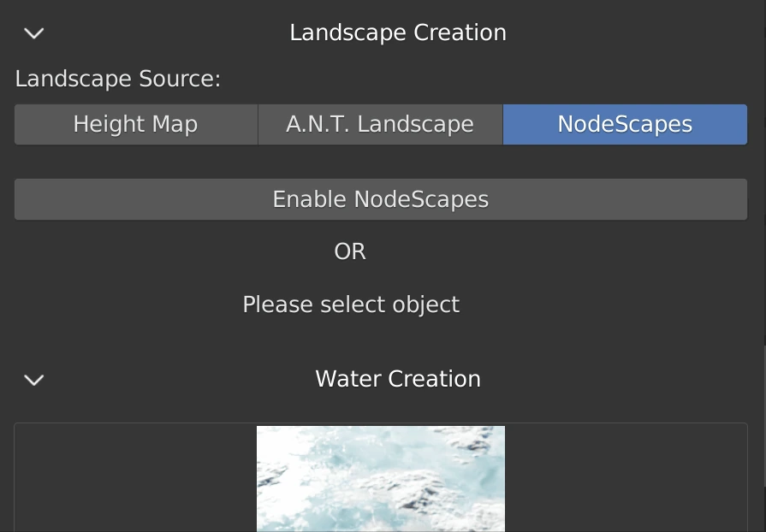Screen dimensions: 766x532
Task: Switch to A.N.T. Landscape source
Action: [x=380, y=125]
